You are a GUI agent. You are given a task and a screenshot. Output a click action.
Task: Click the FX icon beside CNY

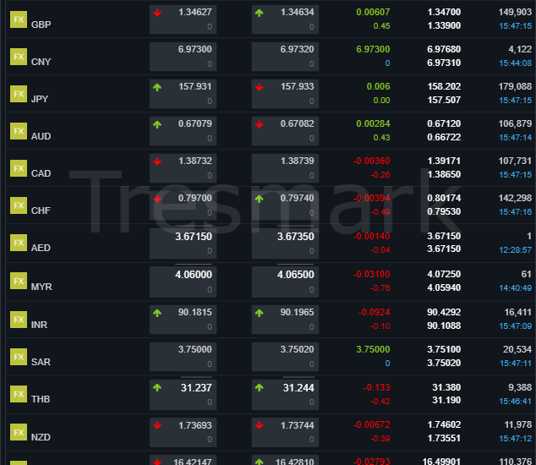19,57
